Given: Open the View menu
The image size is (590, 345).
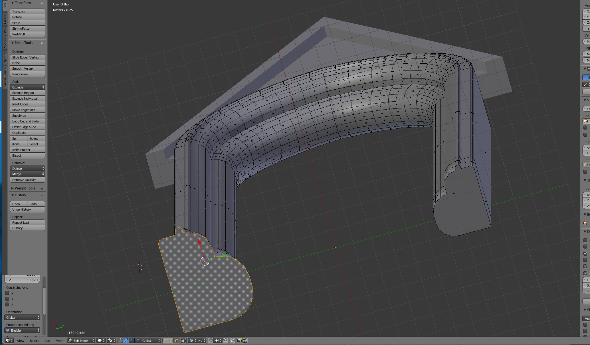Looking at the screenshot, I should 21,340.
